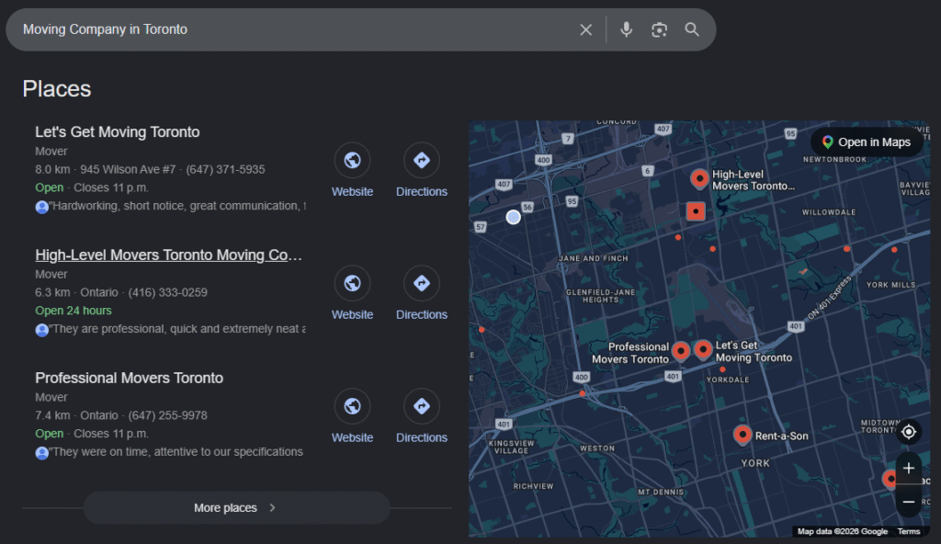Click the show my location map icon
Screen dimensions: 941x544
(909, 432)
